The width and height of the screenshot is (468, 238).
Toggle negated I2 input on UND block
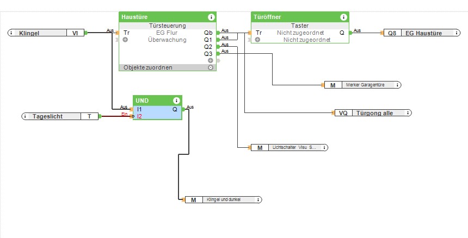pos(133,116)
